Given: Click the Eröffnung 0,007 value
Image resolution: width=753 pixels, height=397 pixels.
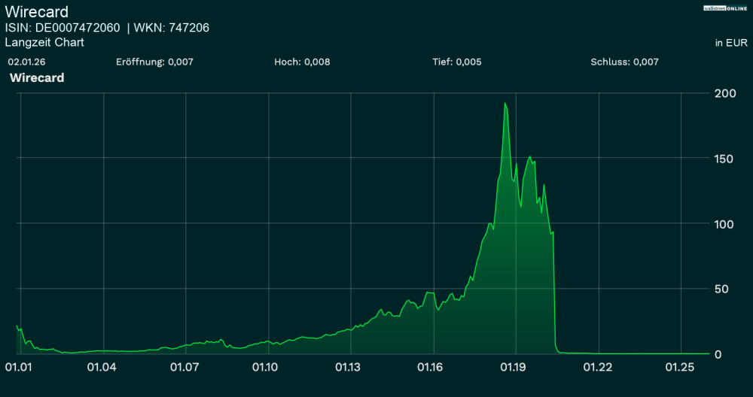Looking at the screenshot, I should point(154,62).
